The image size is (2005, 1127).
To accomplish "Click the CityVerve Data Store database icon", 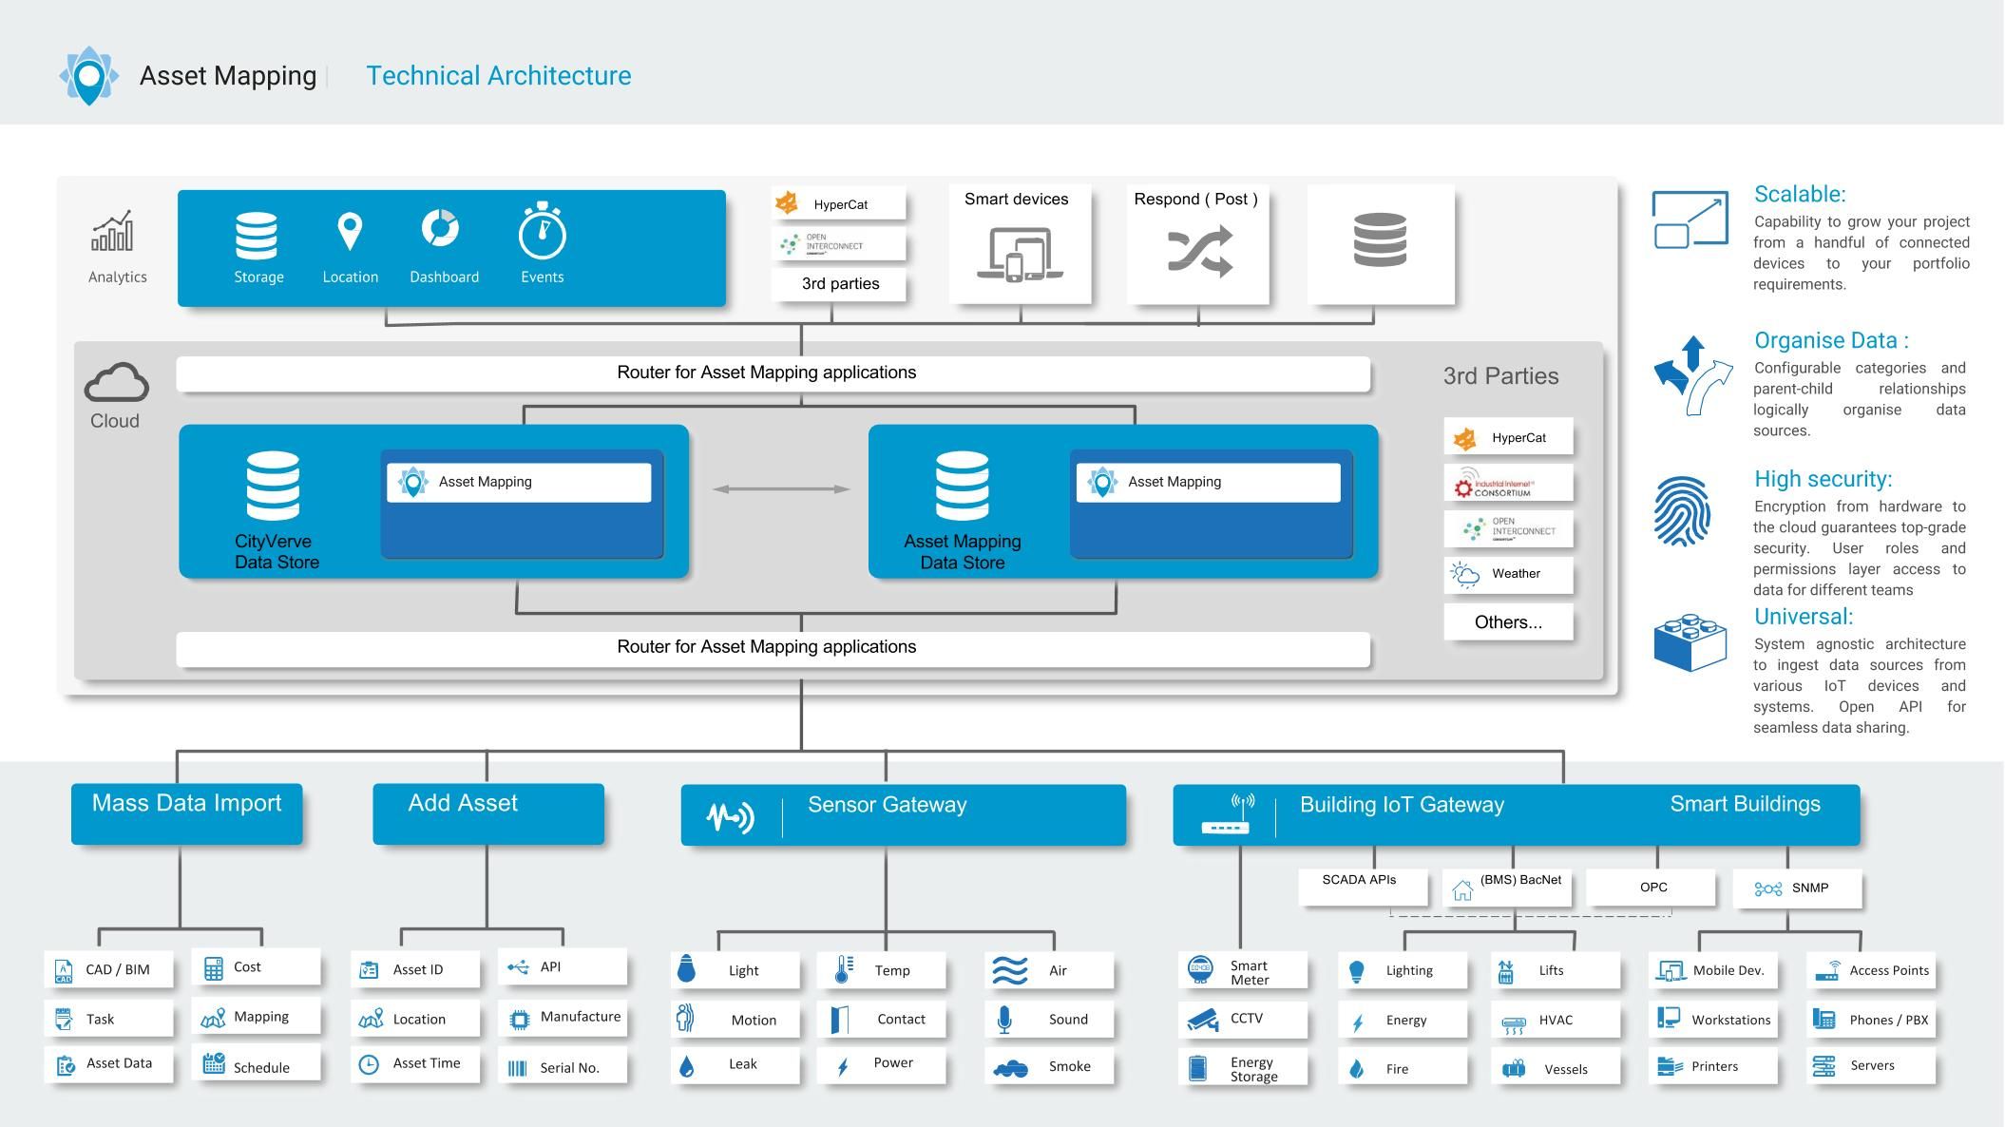I will [x=273, y=486].
